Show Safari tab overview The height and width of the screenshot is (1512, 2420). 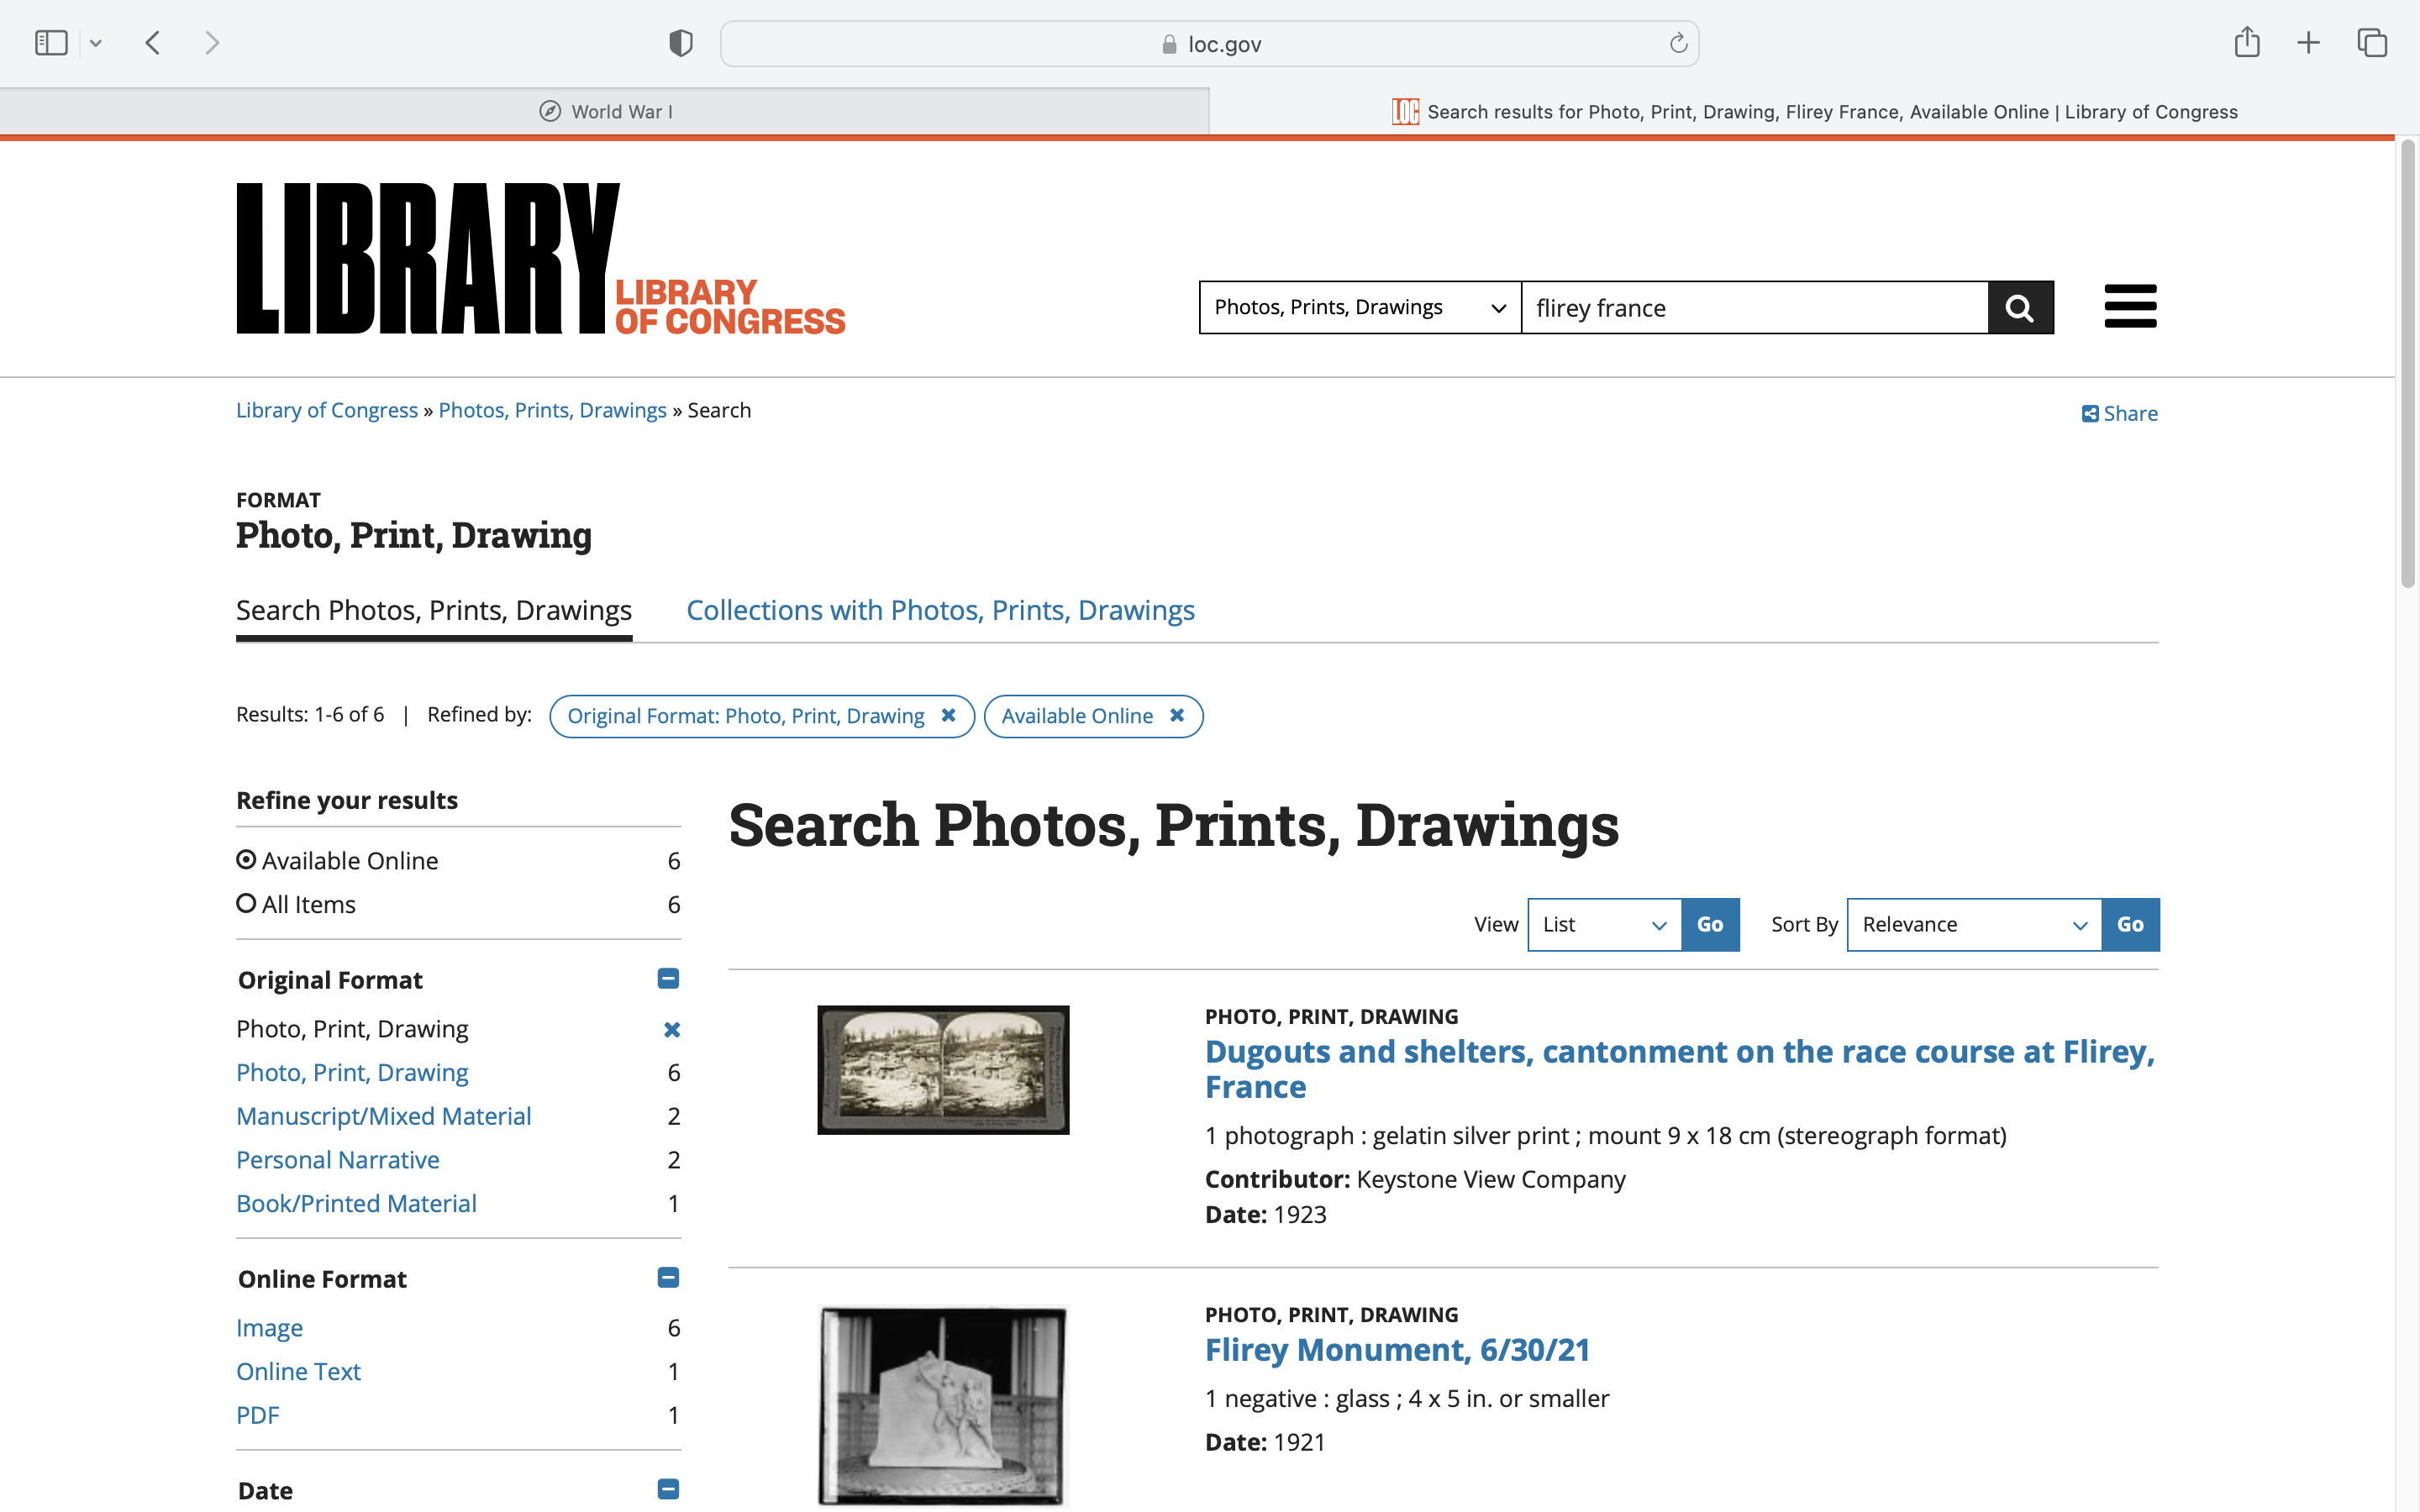click(x=2371, y=43)
